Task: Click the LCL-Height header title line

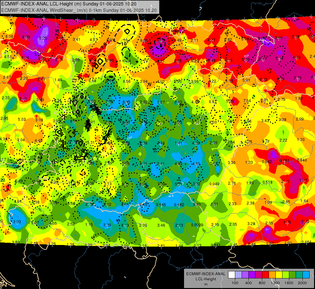Action: (69, 4)
